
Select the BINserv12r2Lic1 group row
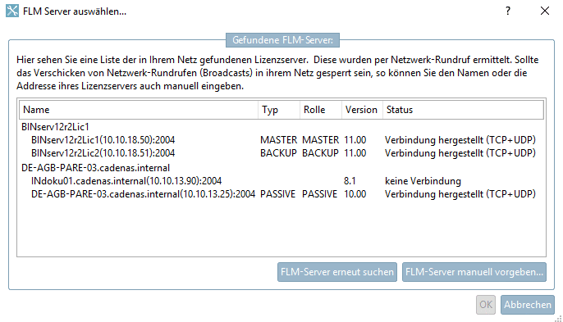click(x=55, y=126)
